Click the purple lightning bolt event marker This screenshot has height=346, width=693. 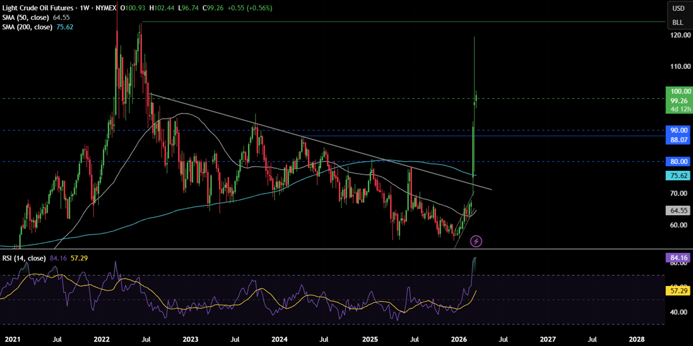click(x=476, y=240)
